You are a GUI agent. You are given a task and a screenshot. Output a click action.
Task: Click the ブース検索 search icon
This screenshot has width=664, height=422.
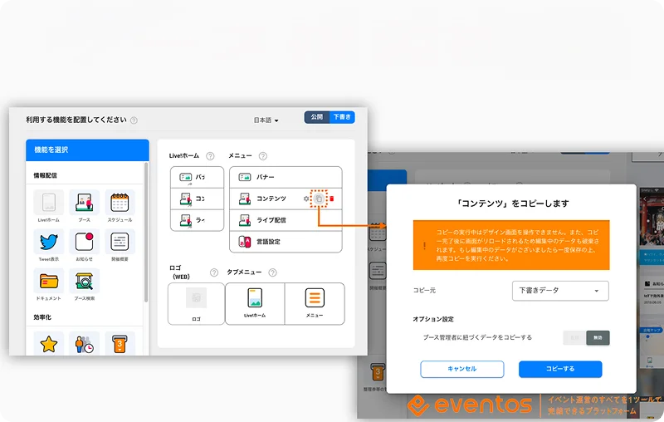84,282
